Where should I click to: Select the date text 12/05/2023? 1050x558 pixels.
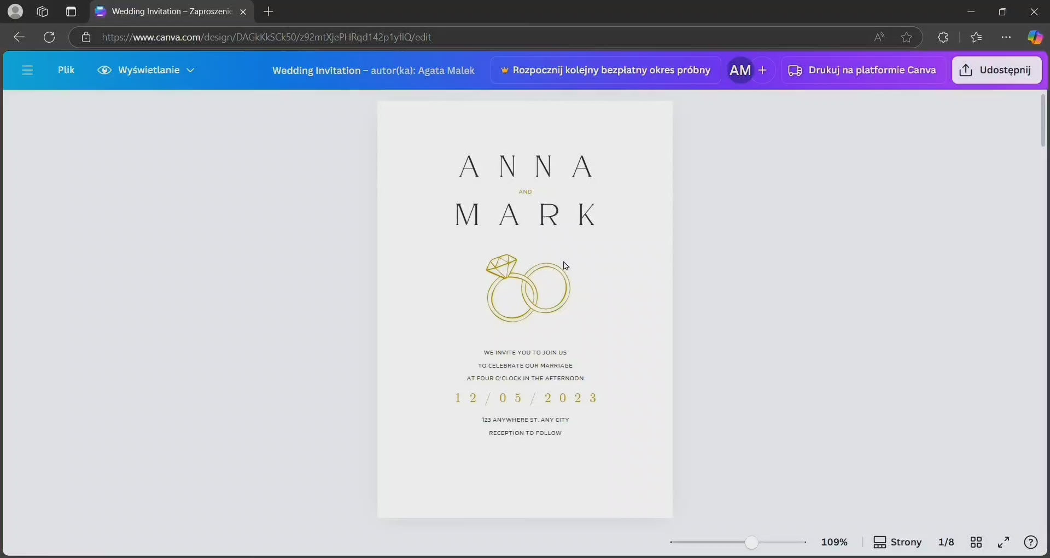525,398
